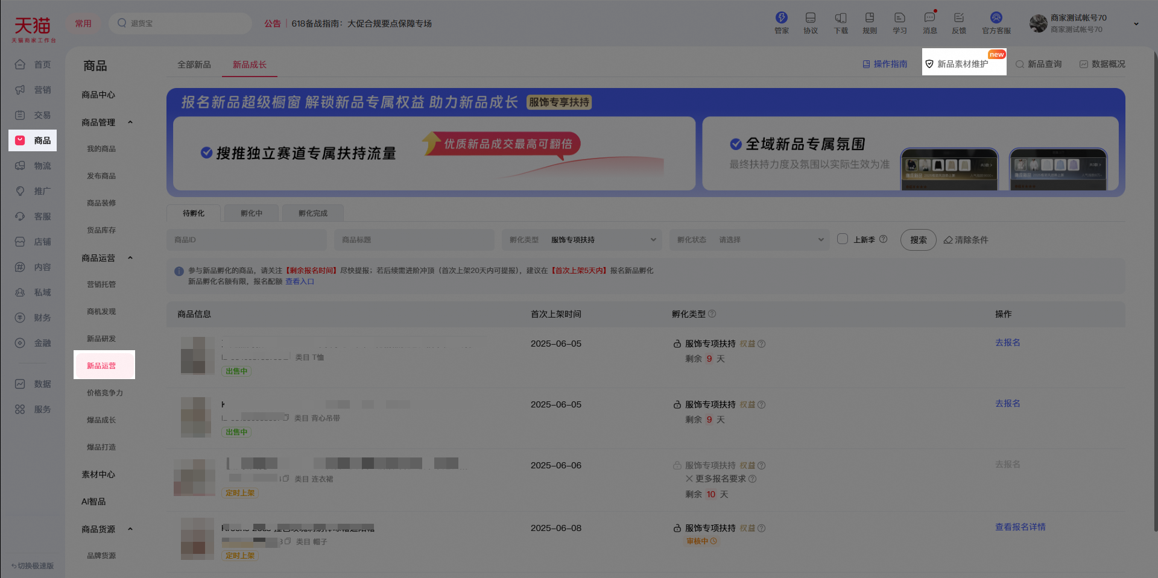Viewport: 1158px width, 578px height.
Task: Click the 客服 service sidebar icon
Action: tap(20, 216)
